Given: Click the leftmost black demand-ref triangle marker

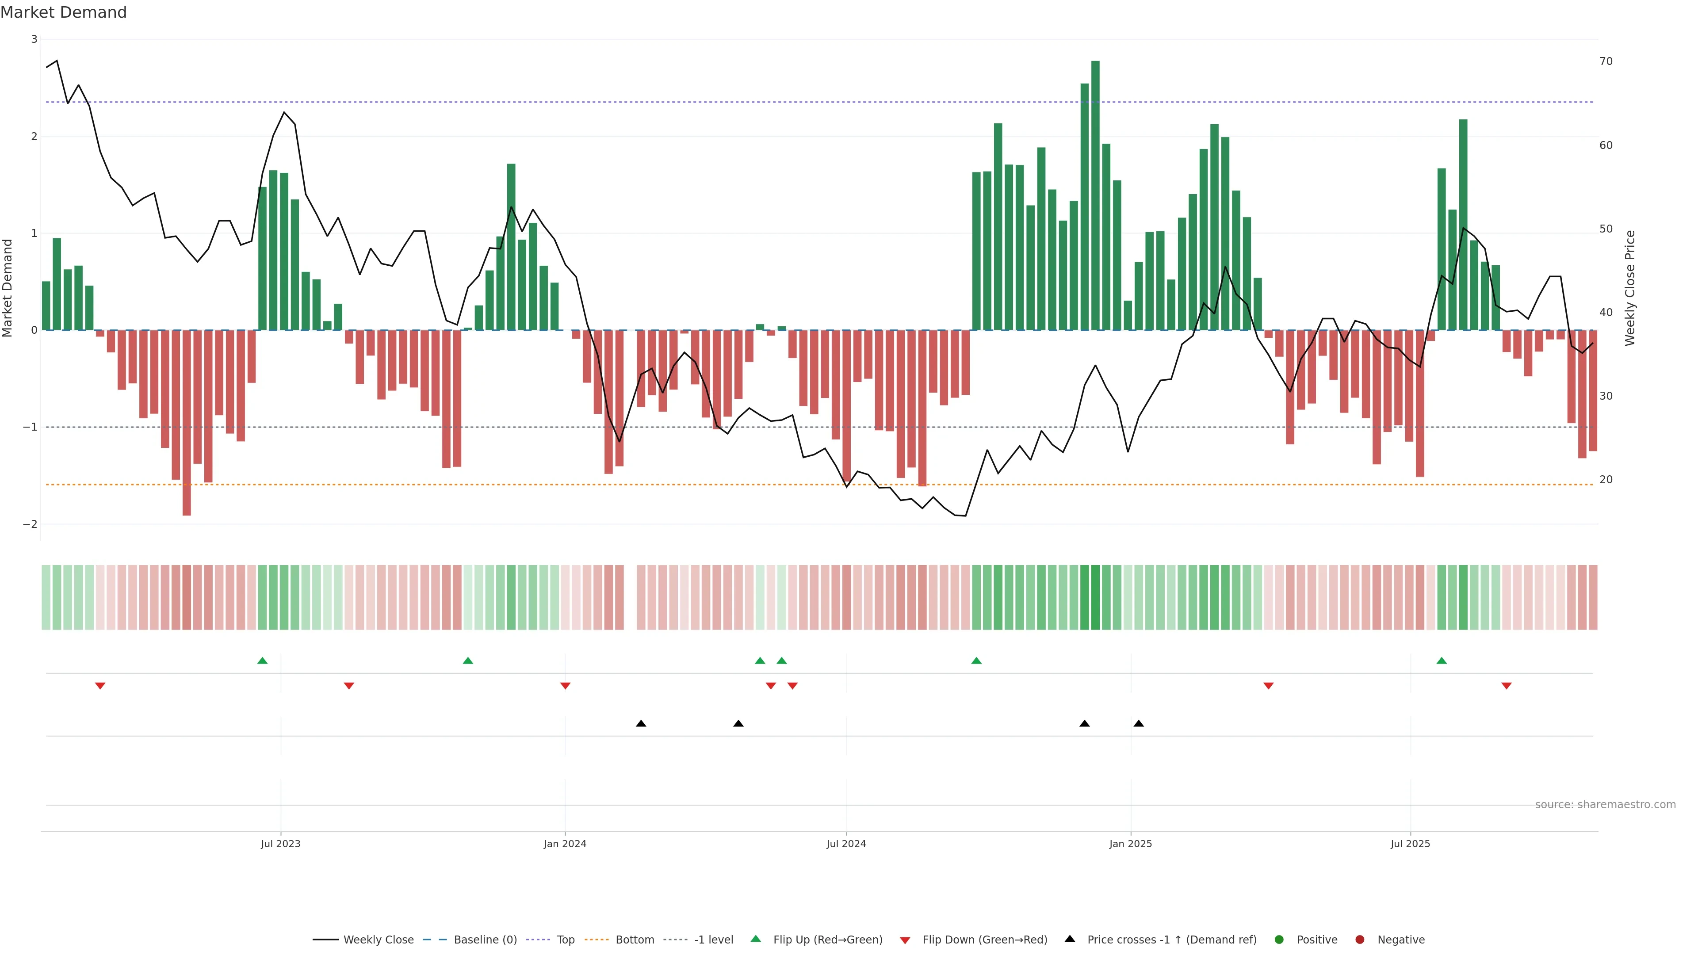Looking at the screenshot, I should point(641,723).
